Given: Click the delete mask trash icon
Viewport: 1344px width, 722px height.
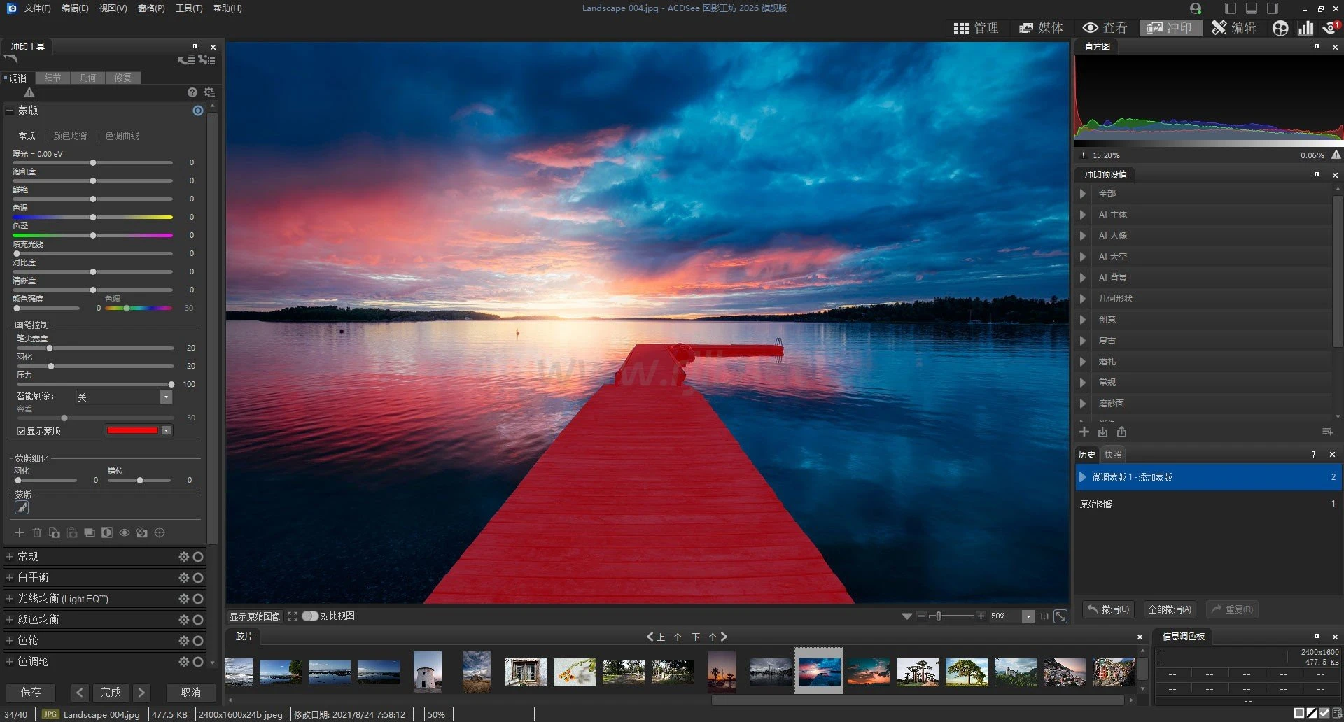Looking at the screenshot, I should [37, 532].
